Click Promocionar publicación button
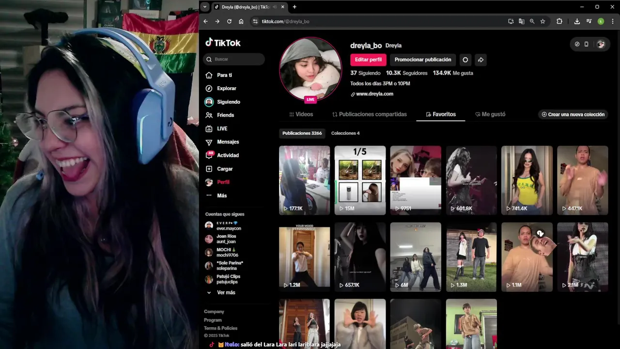The height and width of the screenshot is (349, 620). 423,60
